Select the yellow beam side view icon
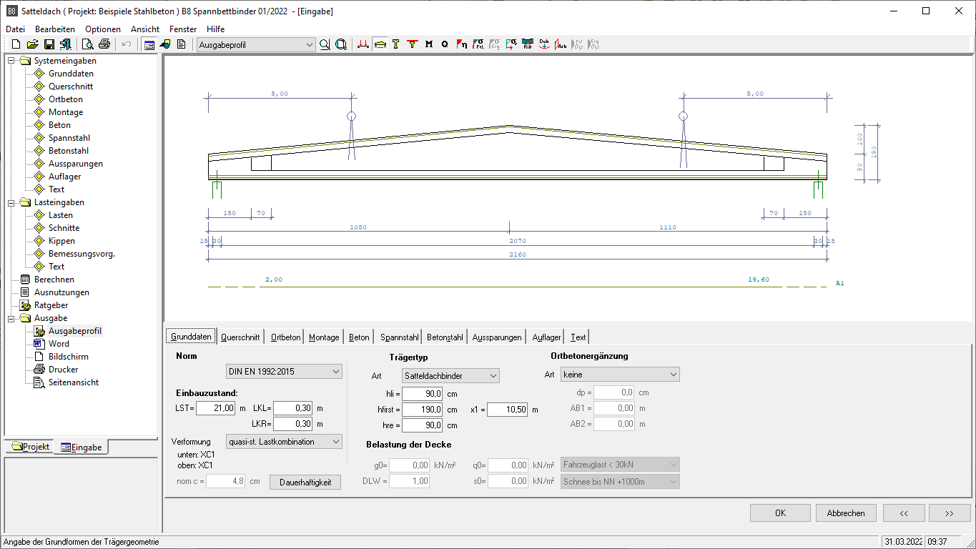 tap(380, 44)
